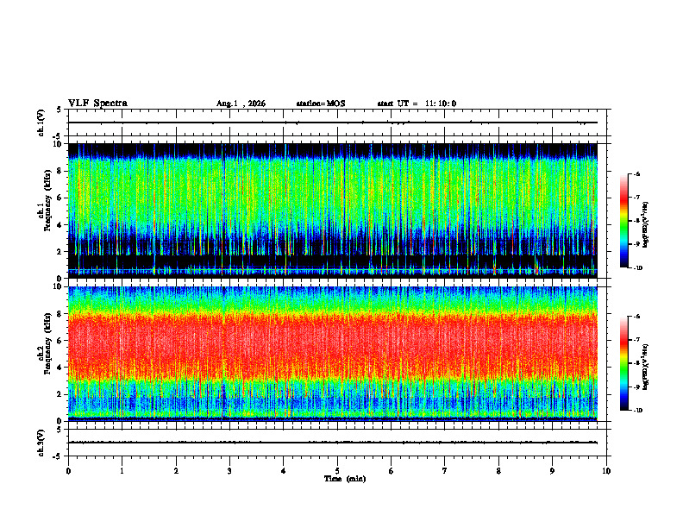Click the "6" kHz tick on ch.2 axis
Image resolution: width=683 pixels, height=528 pixels.
[60, 341]
